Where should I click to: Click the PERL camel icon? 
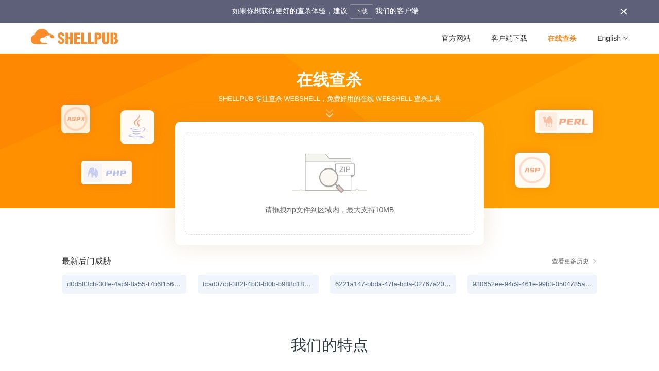[564, 122]
